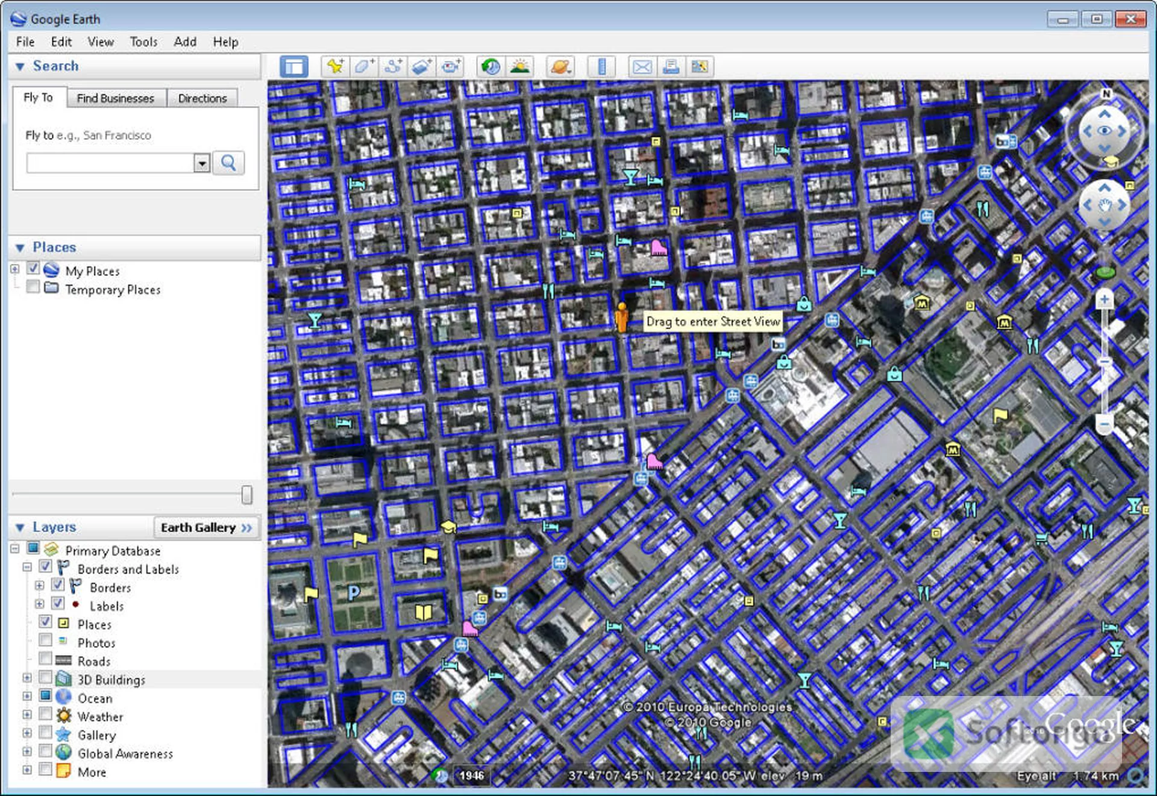
Task: Uncheck the Places layer checkbox
Action: [45, 621]
